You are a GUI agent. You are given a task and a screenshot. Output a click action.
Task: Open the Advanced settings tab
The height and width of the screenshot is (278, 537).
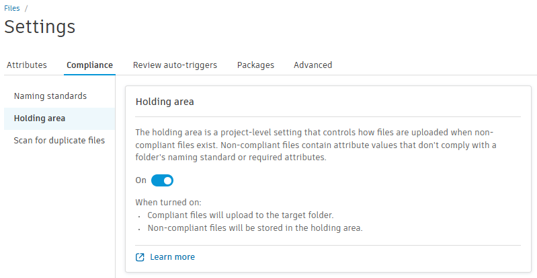click(313, 65)
